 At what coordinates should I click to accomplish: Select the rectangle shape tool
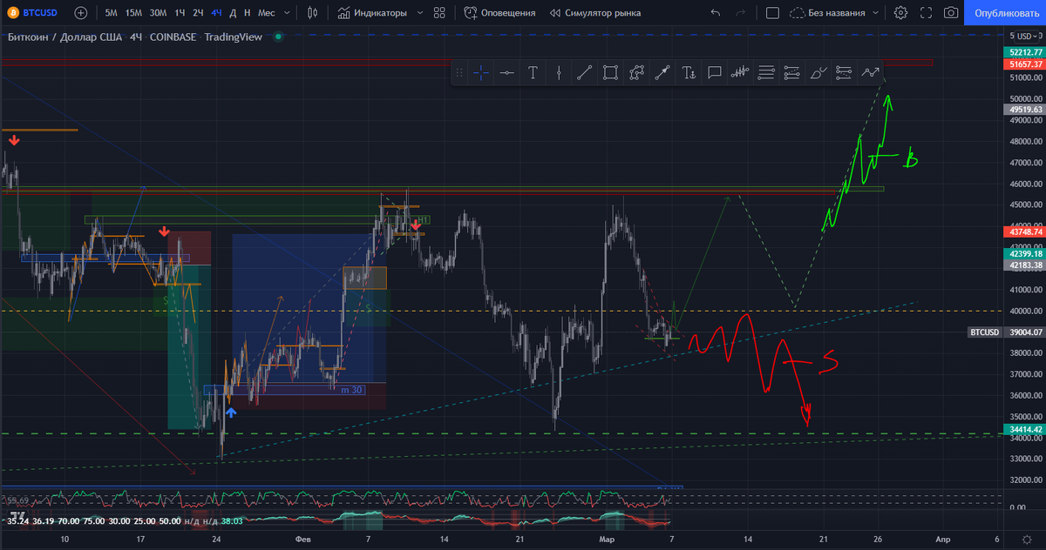[x=610, y=72]
